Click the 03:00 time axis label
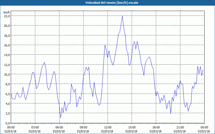The image size is (215, 134). pos(35,128)
